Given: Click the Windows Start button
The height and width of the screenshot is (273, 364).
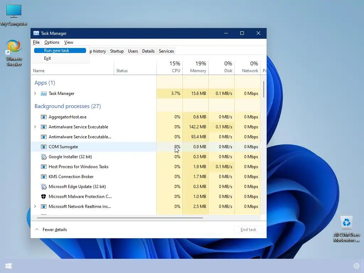Looking at the screenshot, I should pos(9,266).
